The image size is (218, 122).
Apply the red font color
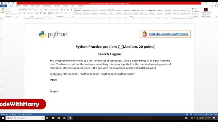coord(45,13)
